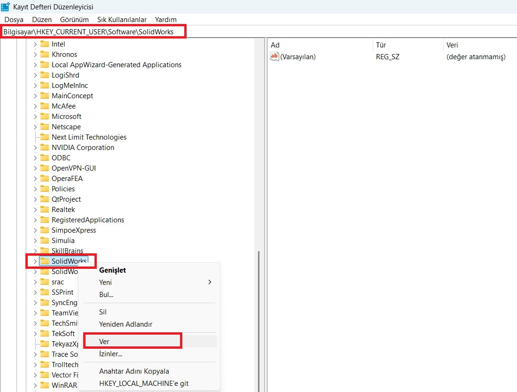The image size is (517, 392).
Task: Click the Registry Editor icon in title bar
Action: point(6,6)
